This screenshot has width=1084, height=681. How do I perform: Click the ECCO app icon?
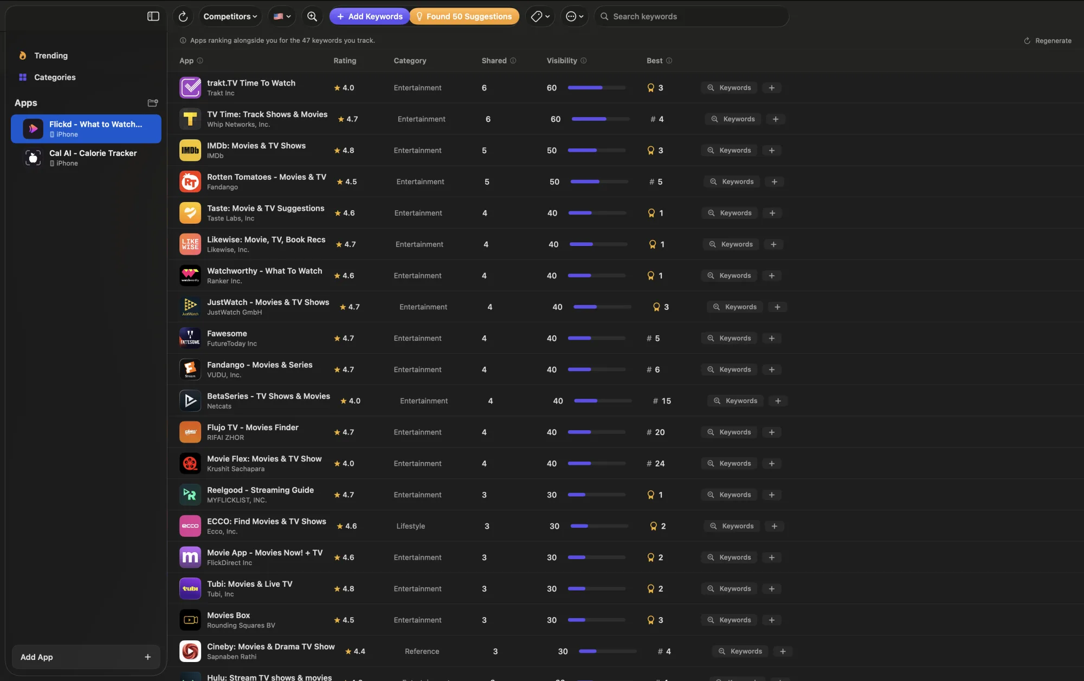(x=190, y=526)
